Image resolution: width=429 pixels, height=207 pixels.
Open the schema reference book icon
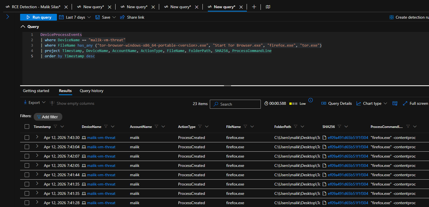point(268,7)
